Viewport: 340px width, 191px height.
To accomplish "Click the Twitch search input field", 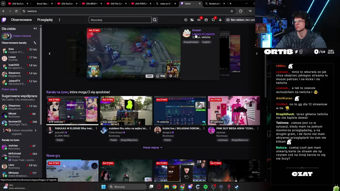I will [120, 20].
